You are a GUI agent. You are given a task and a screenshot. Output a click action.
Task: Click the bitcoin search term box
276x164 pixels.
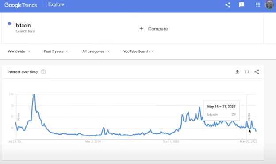tap(67, 28)
